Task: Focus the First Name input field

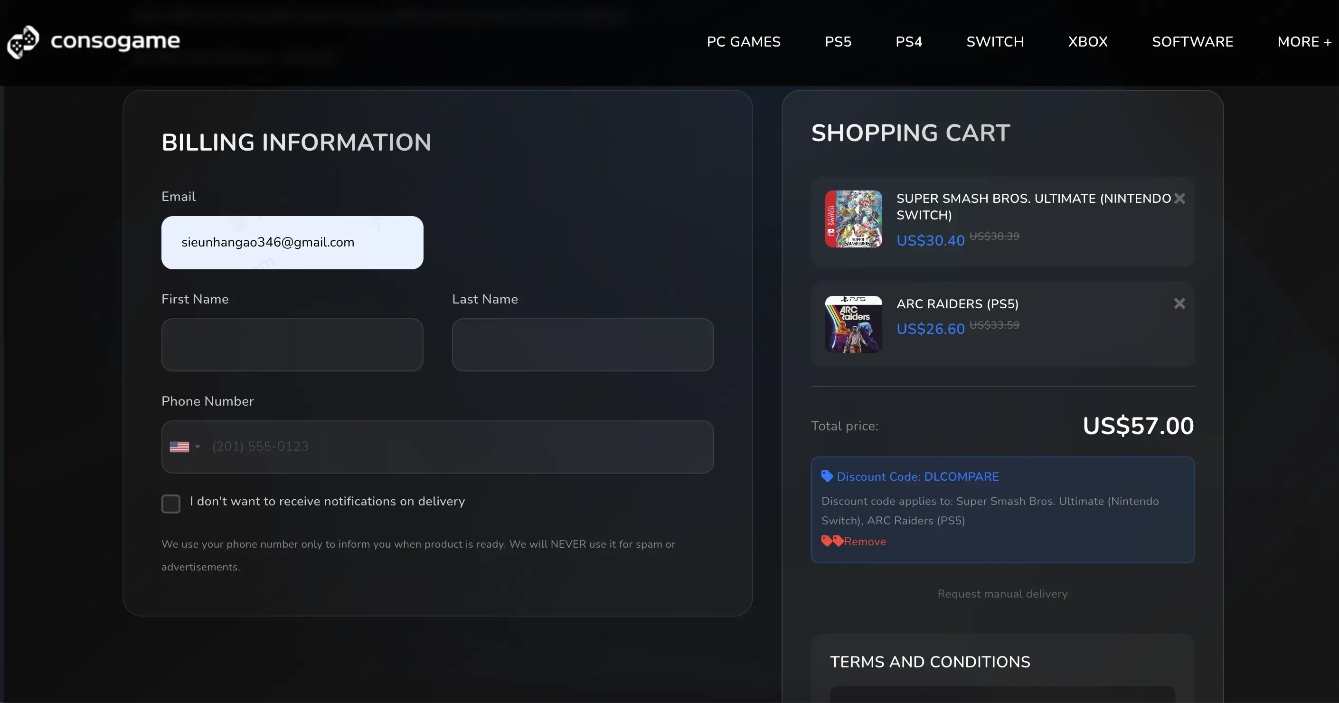Action: click(292, 345)
